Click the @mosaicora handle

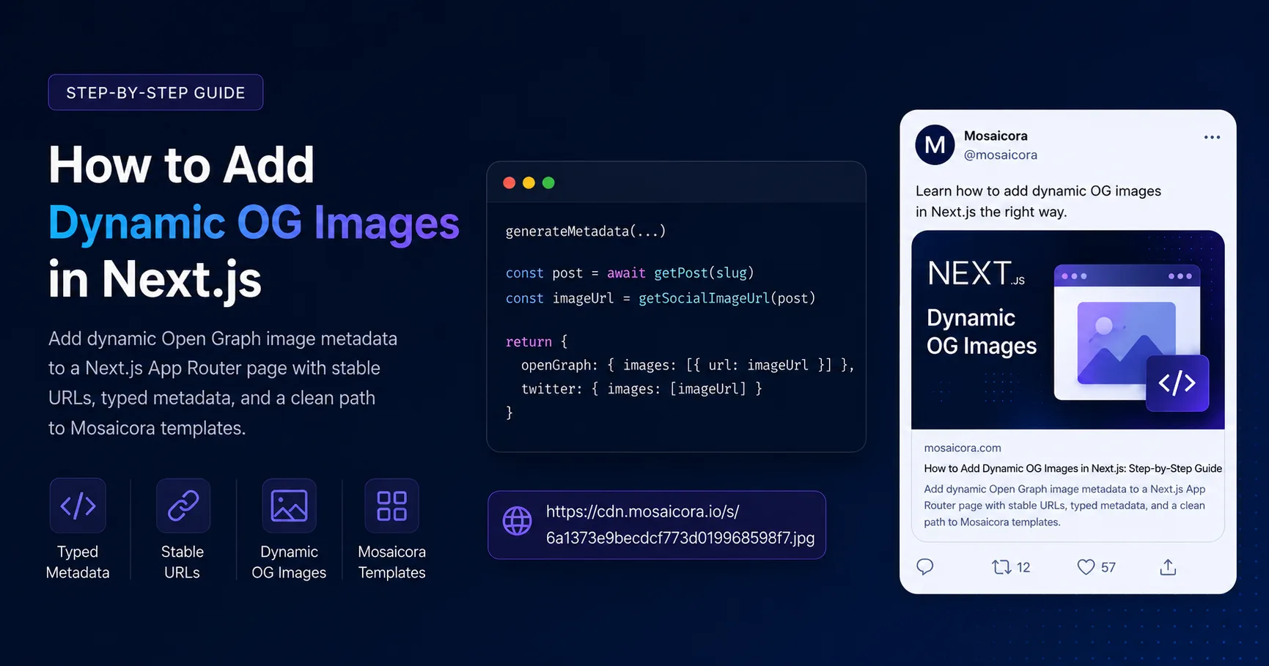(x=1001, y=155)
